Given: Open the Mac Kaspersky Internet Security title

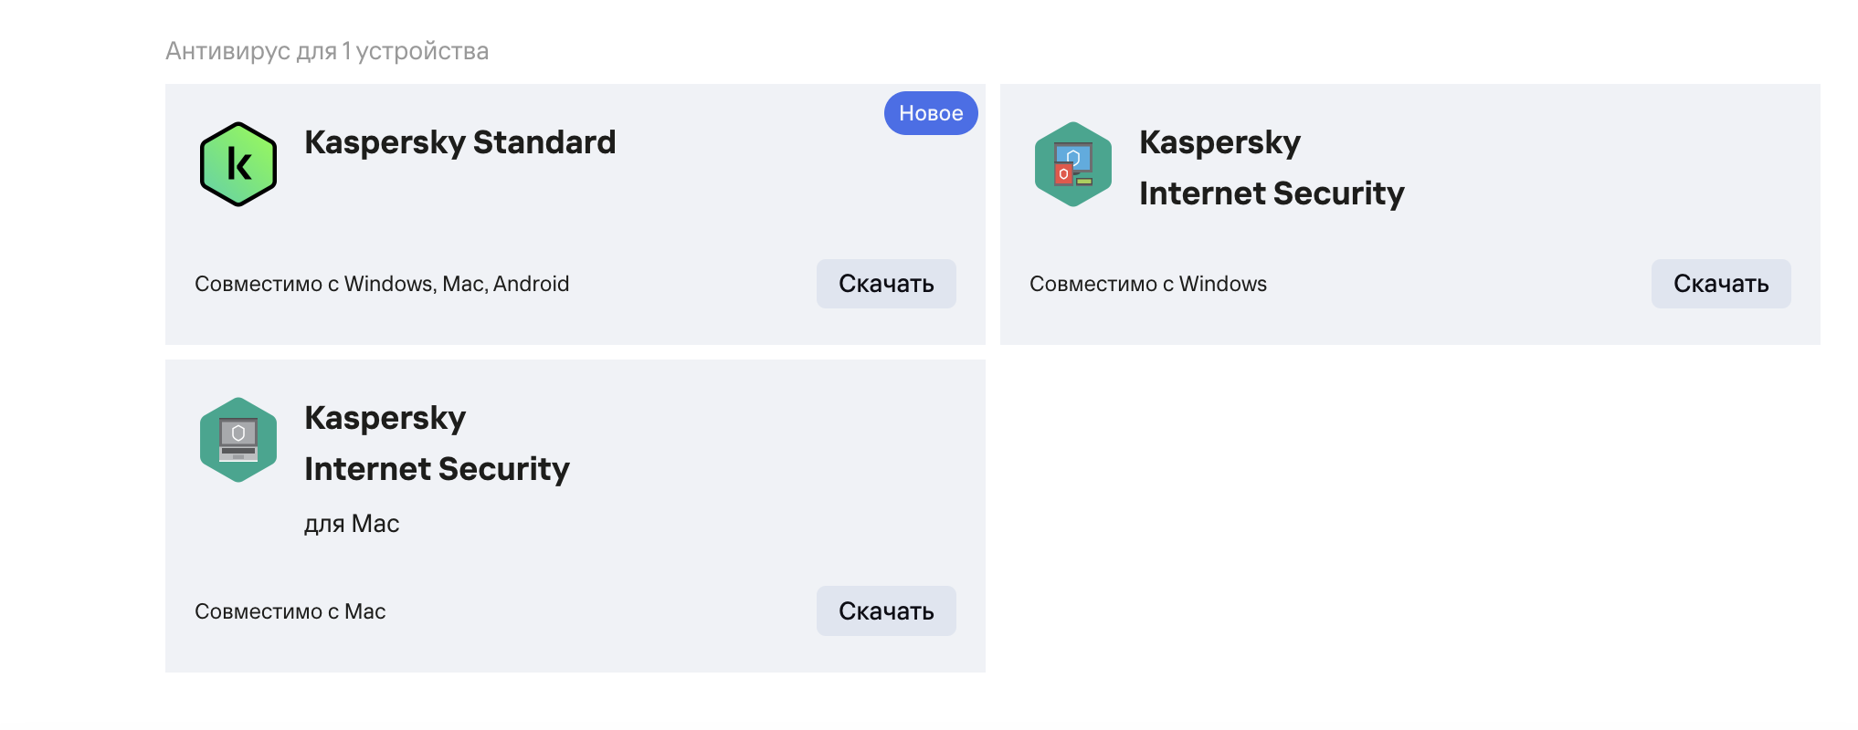Looking at the screenshot, I should click(x=436, y=443).
